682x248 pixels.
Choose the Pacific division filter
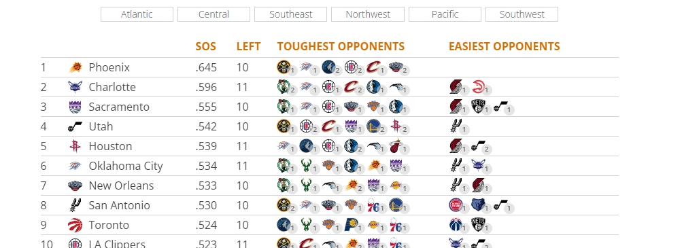tap(445, 14)
